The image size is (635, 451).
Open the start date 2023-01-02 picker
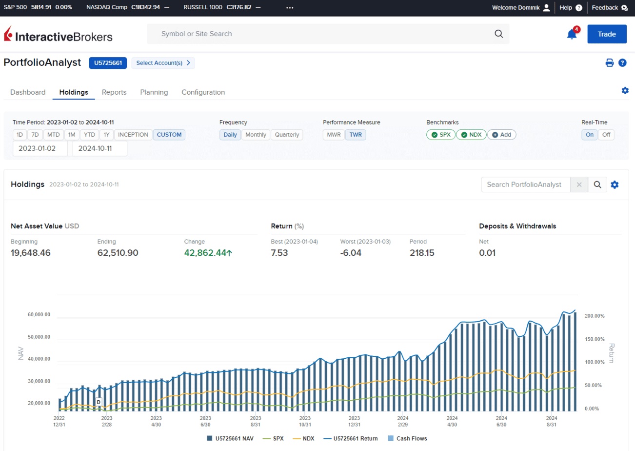(x=40, y=148)
